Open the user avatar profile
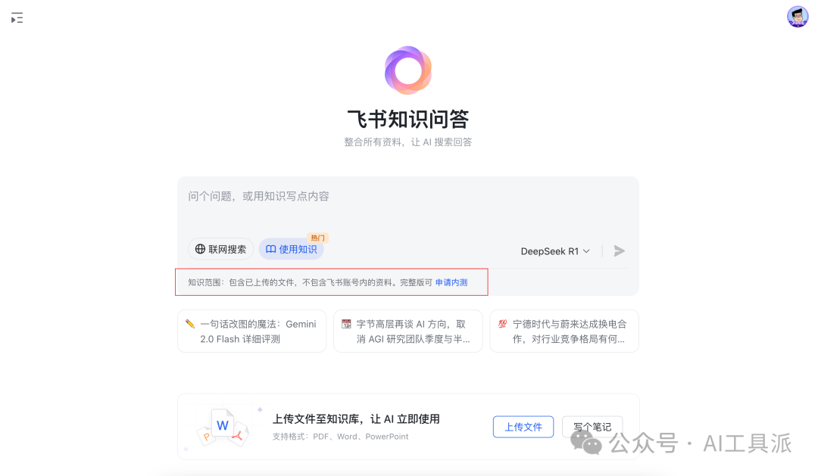Viewport: 818px width, 476px height. click(797, 17)
